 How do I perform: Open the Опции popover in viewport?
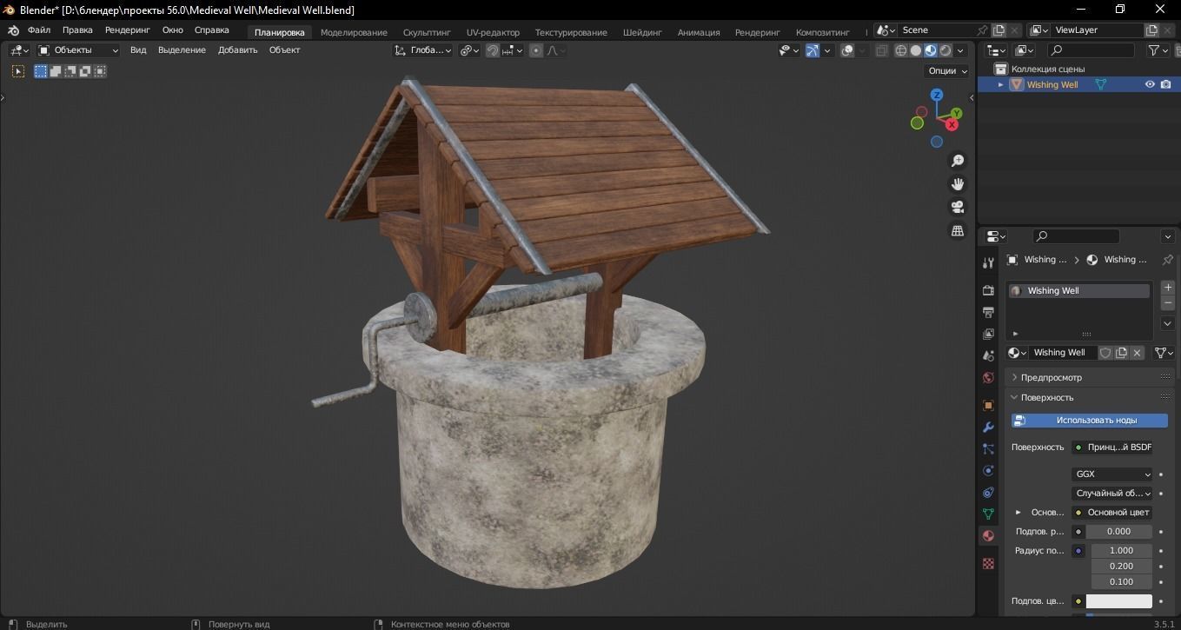point(945,70)
